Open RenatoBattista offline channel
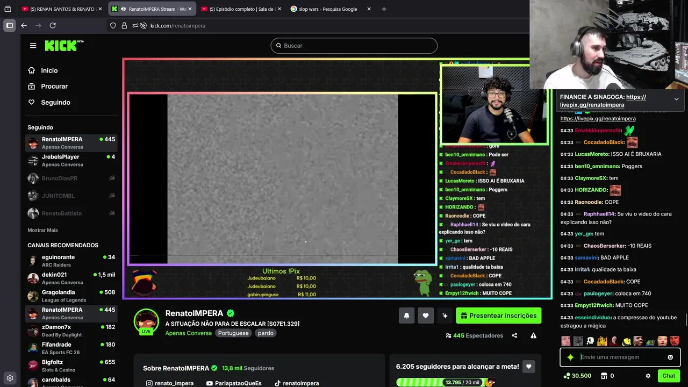 point(71,213)
